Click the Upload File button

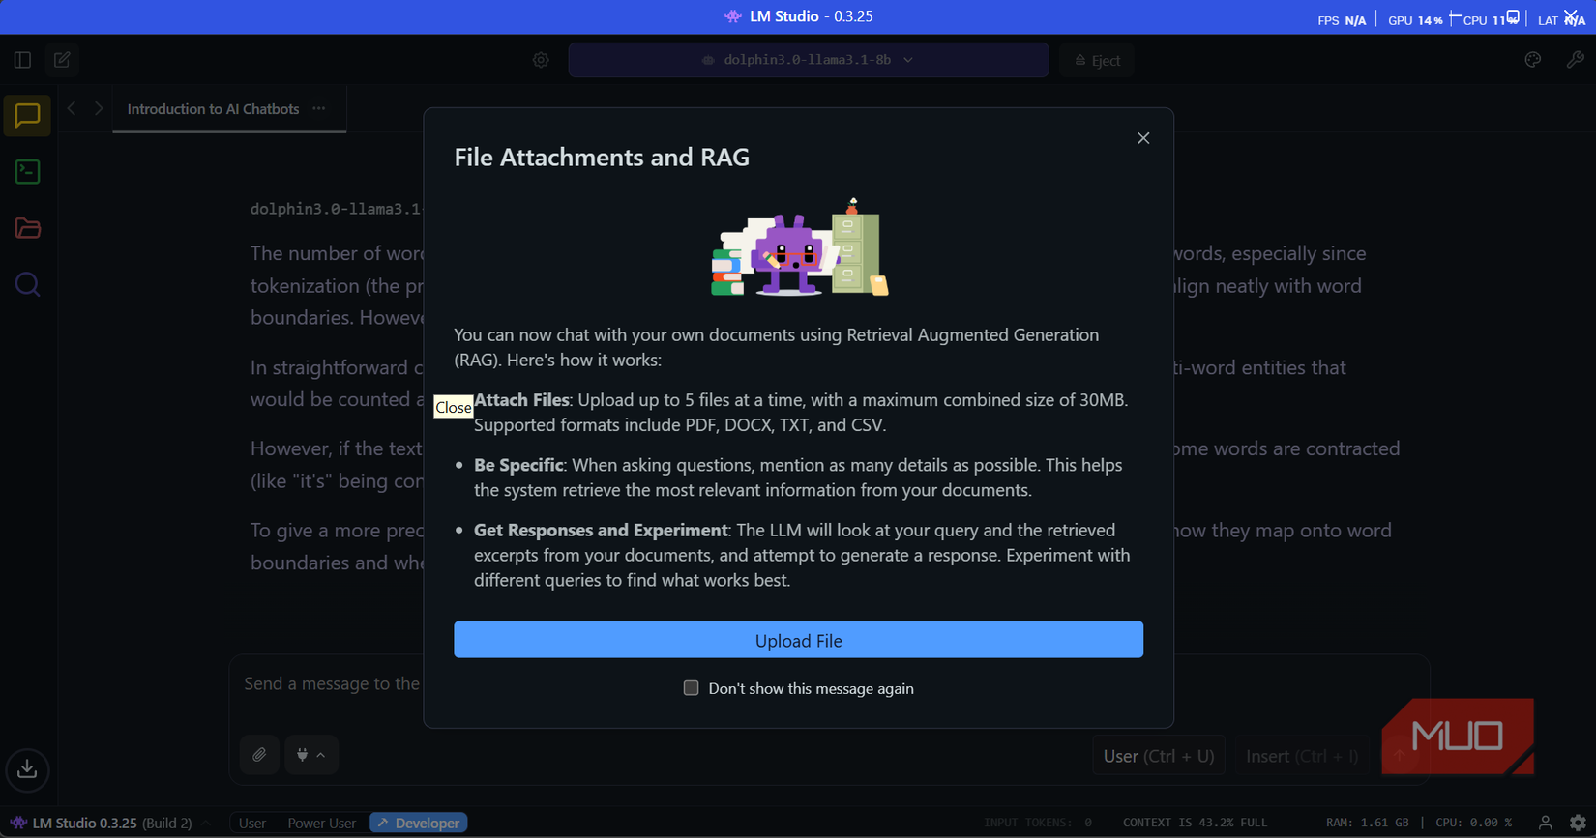tap(798, 640)
